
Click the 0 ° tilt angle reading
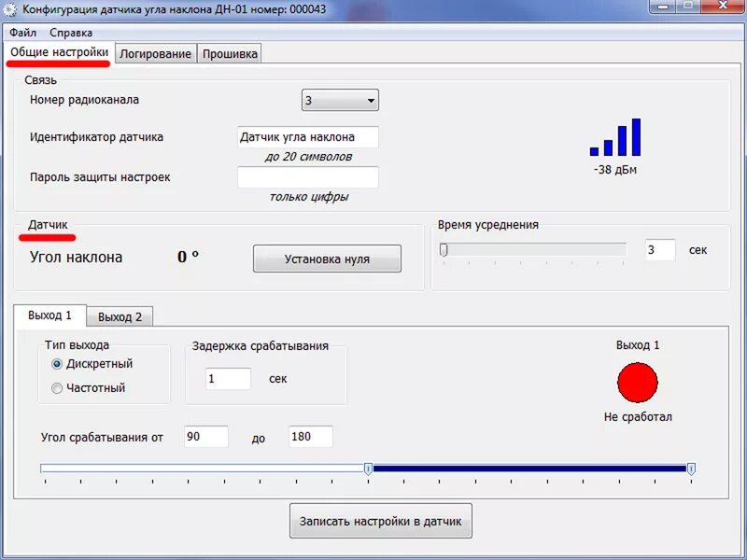[x=189, y=257]
